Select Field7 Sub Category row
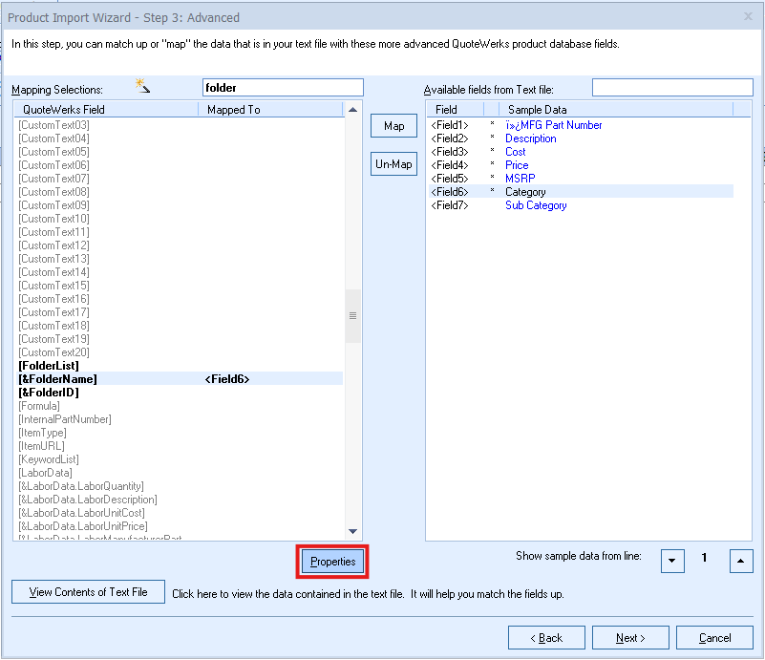 pyautogui.click(x=535, y=205)
